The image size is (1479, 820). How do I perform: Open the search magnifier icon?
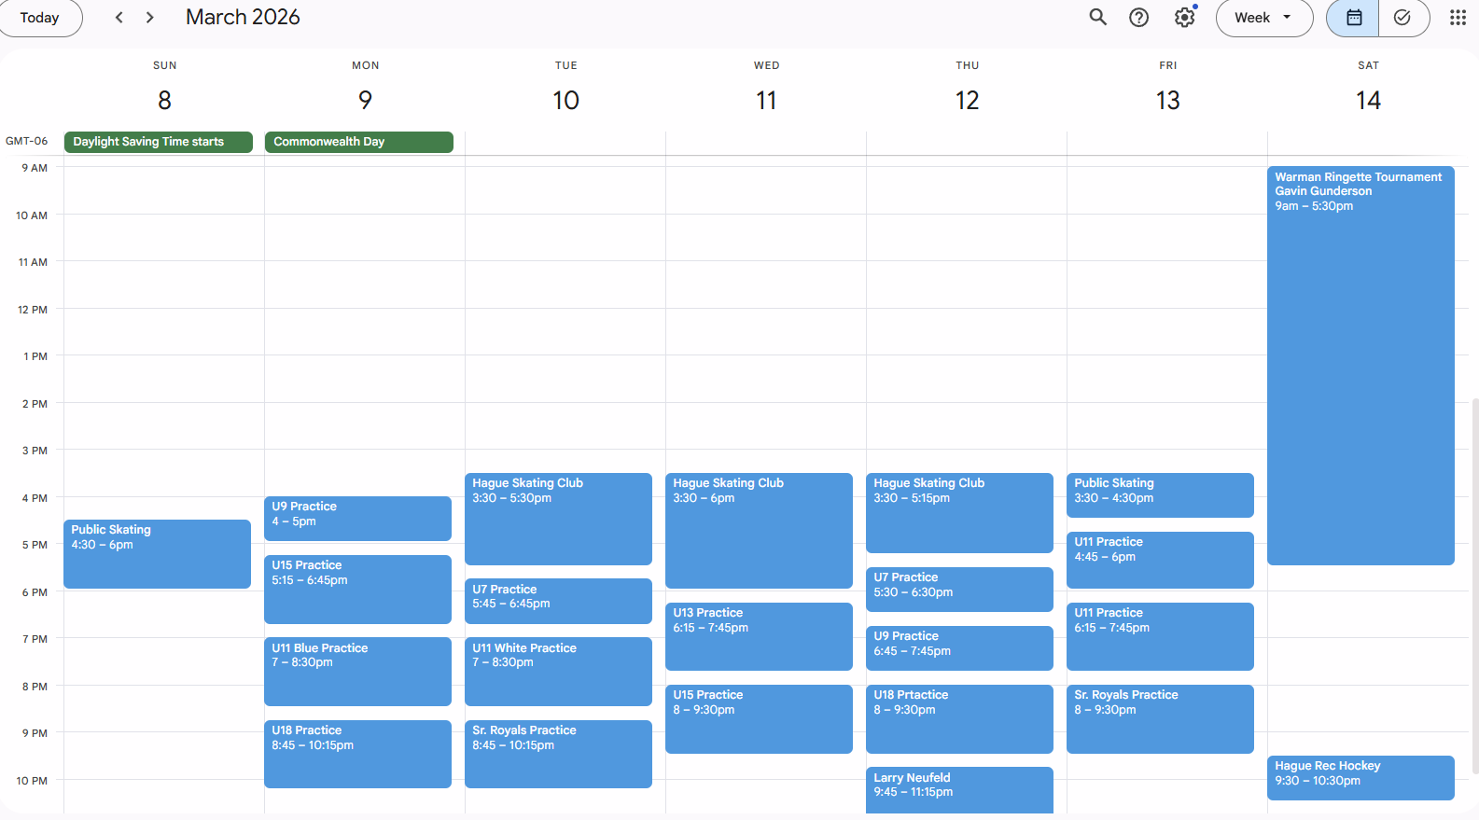tap(1097, 18)
